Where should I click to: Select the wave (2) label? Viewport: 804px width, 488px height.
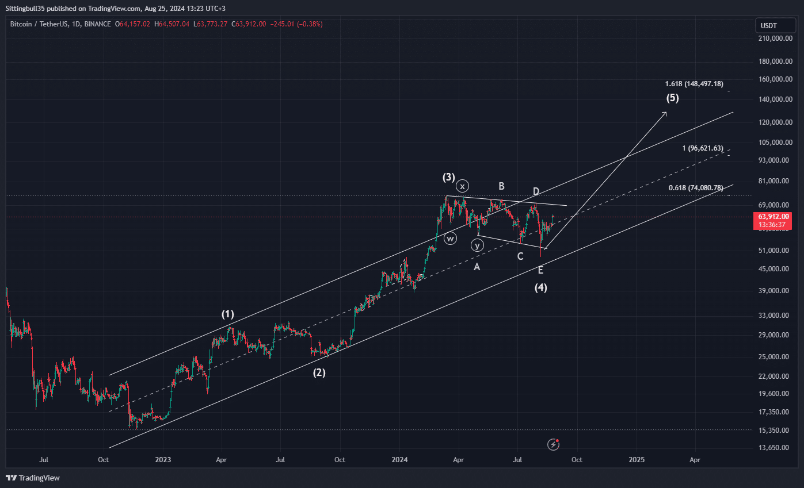pyautogui.click(x=319, y=372)
